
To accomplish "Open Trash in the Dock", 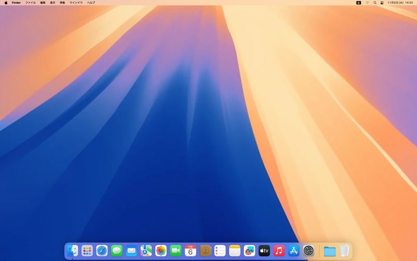I will (x=345, y=251).
